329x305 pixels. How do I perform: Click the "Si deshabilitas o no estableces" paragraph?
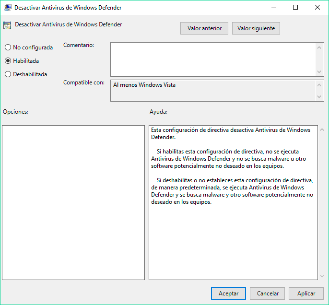coord(232,191)
